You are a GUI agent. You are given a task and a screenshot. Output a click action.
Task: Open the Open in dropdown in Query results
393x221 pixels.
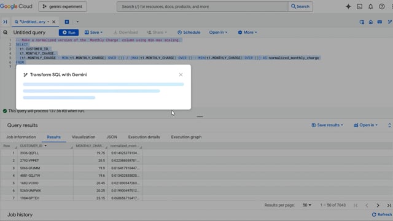pyautogui.click(x=365, y=125)
